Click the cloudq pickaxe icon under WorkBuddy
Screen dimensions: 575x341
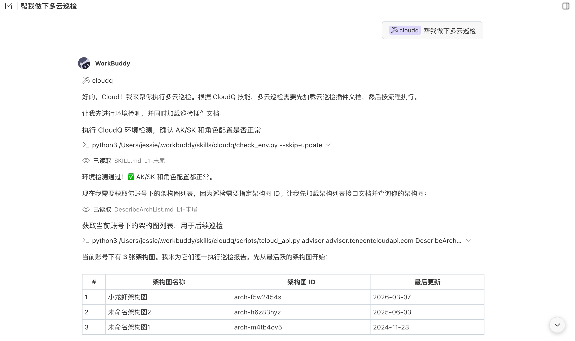click(86, 80)
